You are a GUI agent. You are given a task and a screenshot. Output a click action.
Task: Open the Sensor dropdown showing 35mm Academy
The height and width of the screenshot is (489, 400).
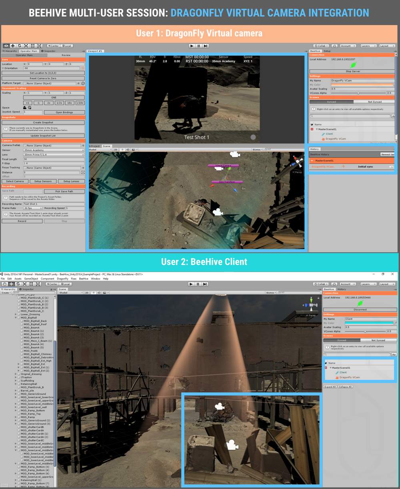pyautogui.click(x=54, y=150)
